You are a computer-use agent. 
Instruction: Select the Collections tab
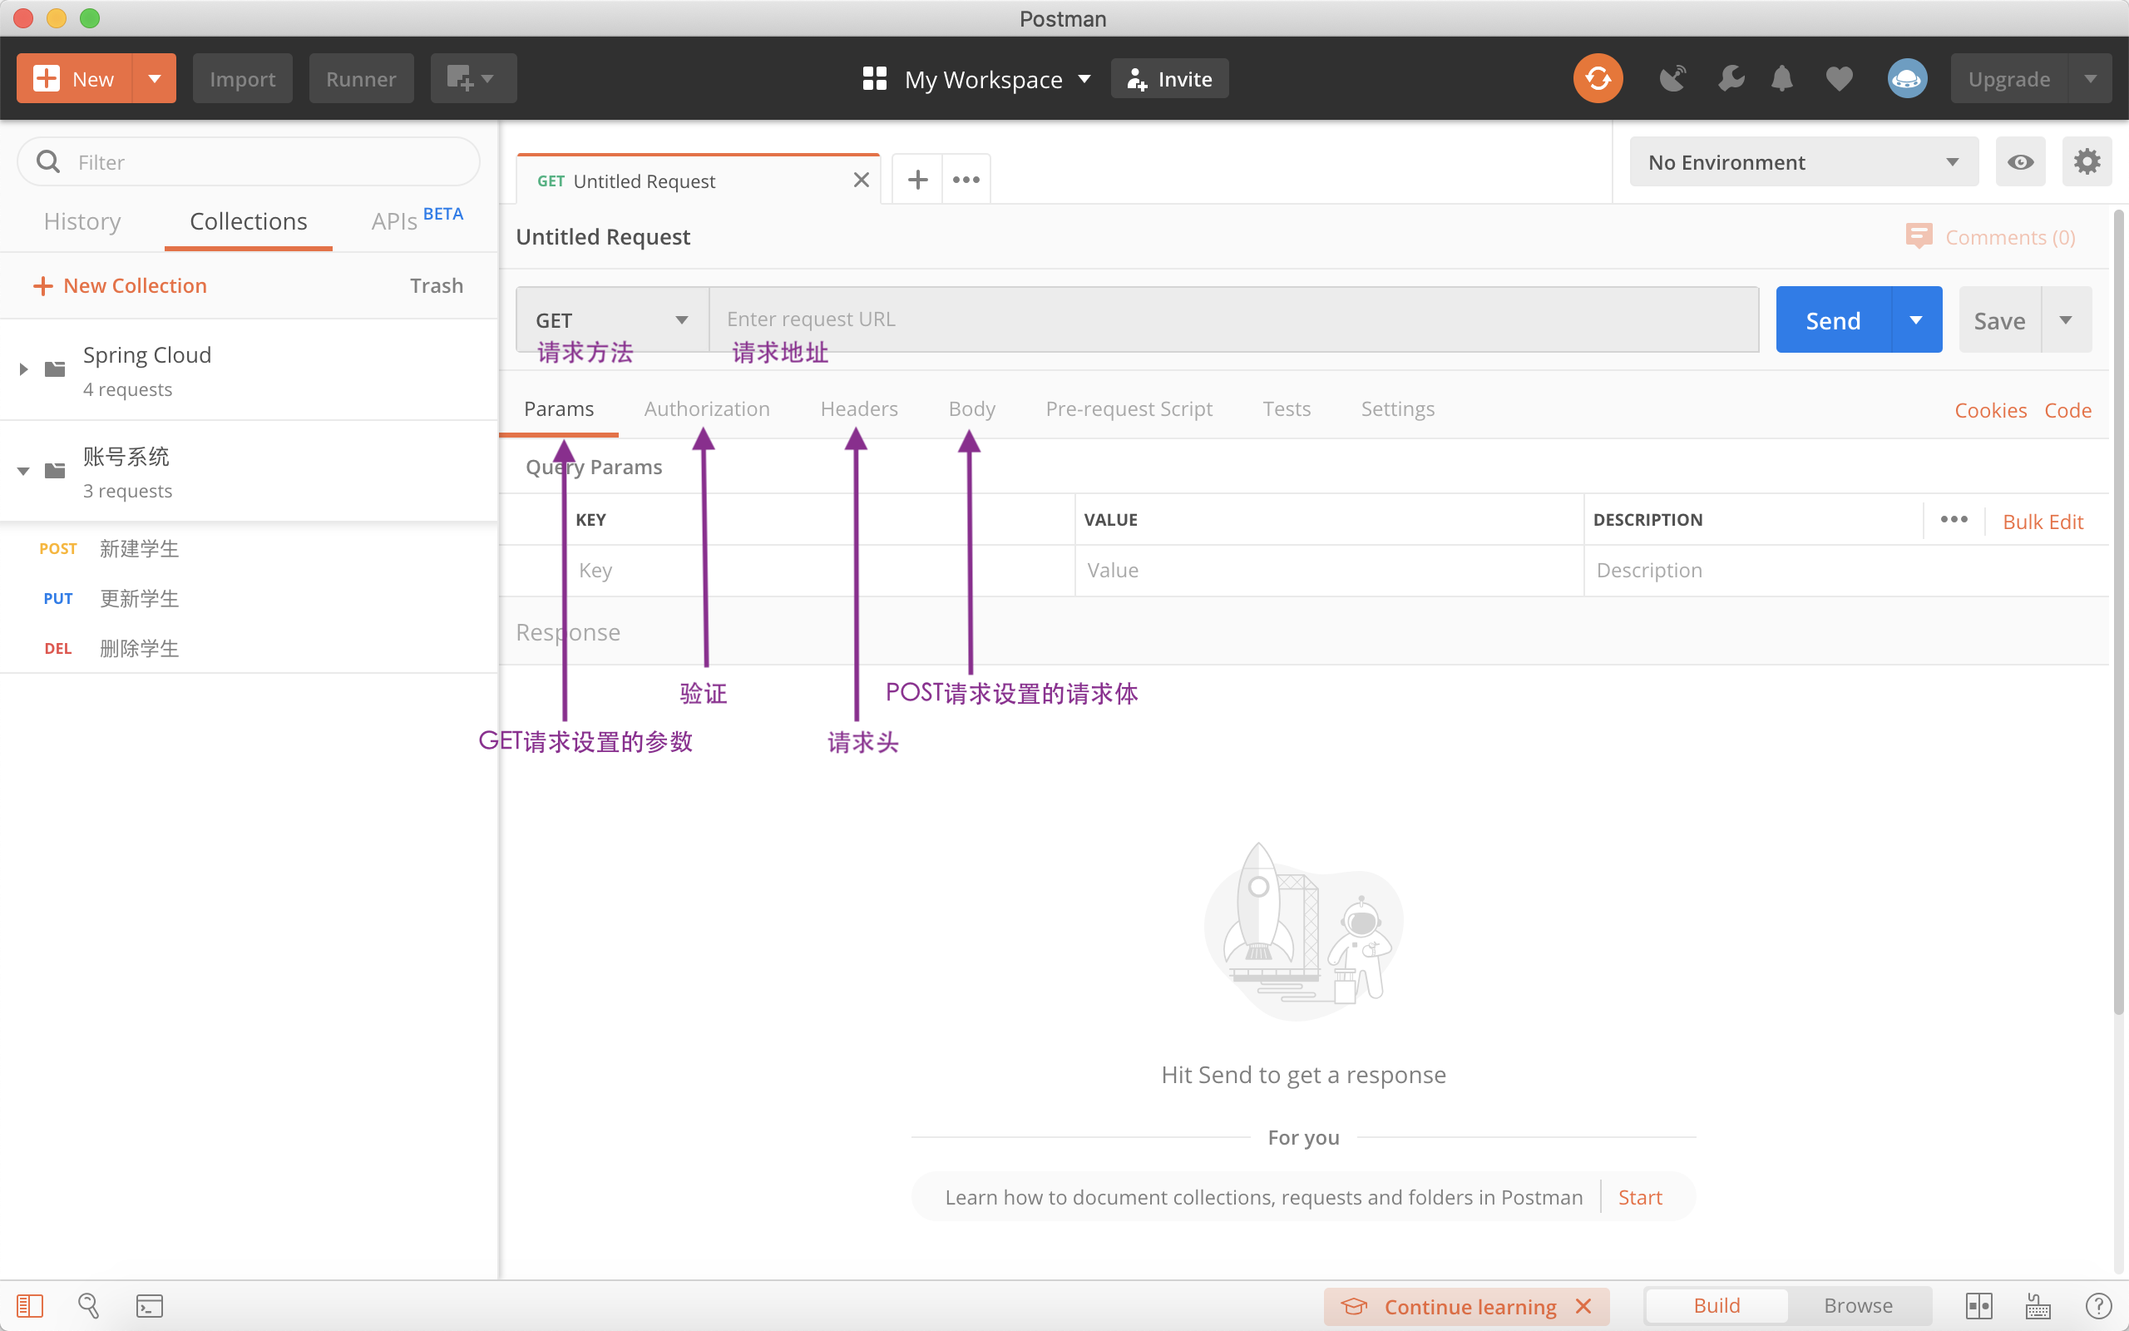tap(248, 221)
